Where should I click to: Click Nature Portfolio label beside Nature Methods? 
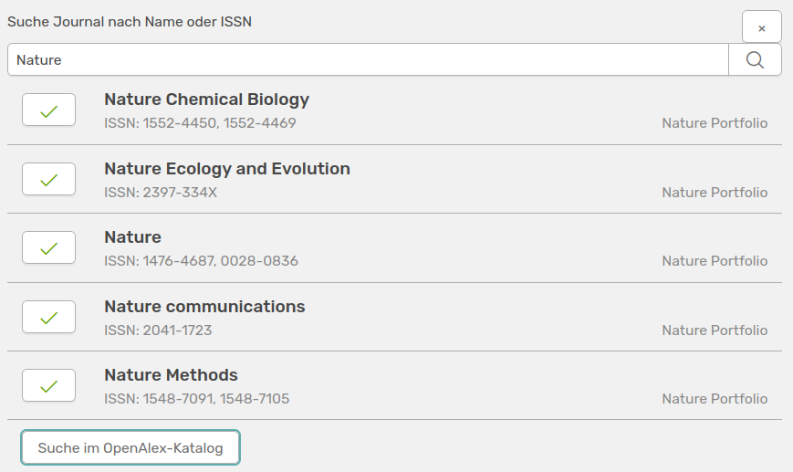pos(715,398)
